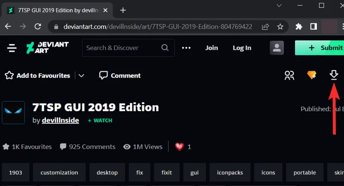Click the Submit button

coord(319,48)
